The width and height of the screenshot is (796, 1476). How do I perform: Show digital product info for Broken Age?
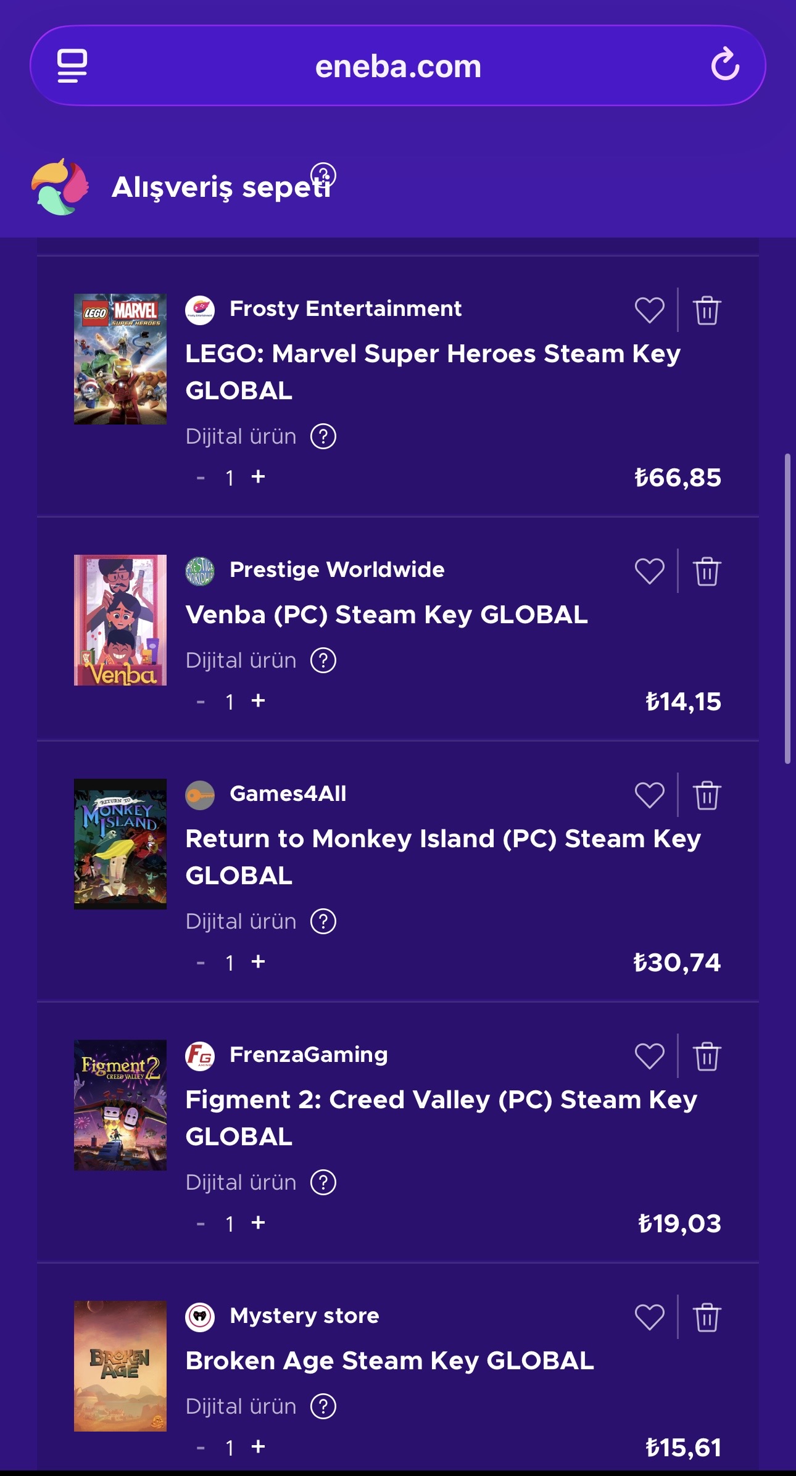[x=323, y=1406]
